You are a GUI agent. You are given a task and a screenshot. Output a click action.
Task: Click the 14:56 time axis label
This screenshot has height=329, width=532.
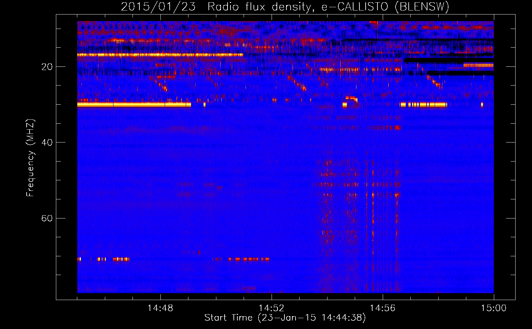tap(383, 308)
